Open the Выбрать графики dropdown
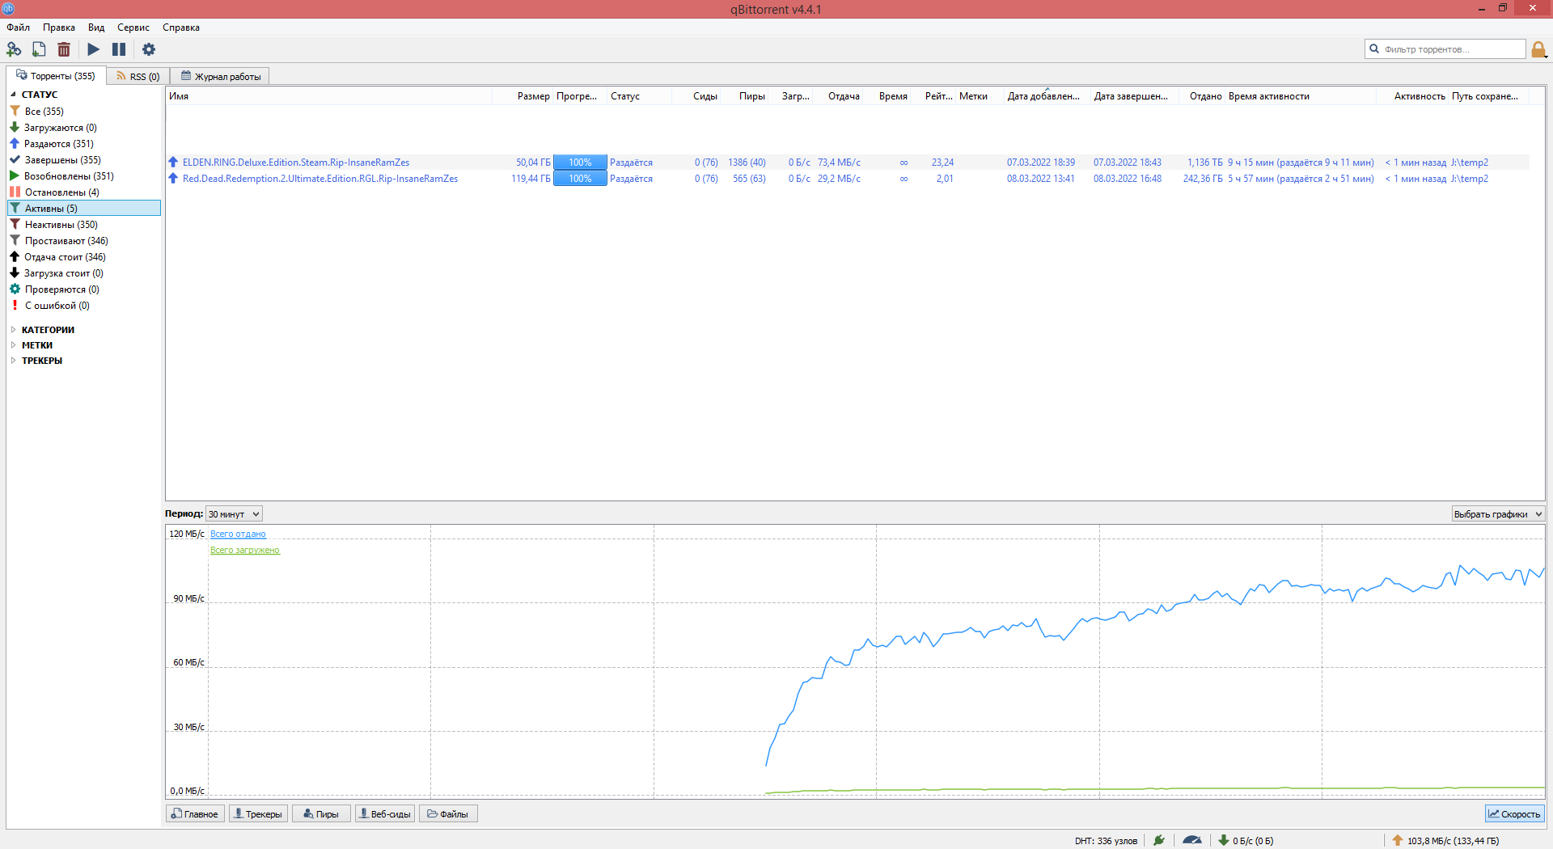The image size is (1553, 849). click(x=1497, y=514)
